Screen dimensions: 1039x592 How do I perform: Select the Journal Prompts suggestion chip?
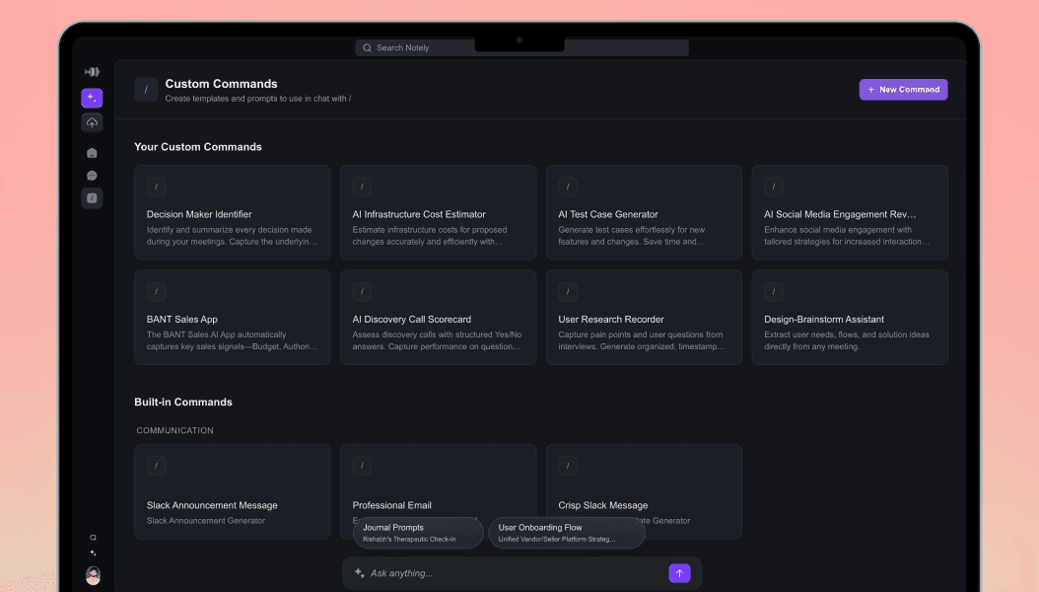point(418,533)
